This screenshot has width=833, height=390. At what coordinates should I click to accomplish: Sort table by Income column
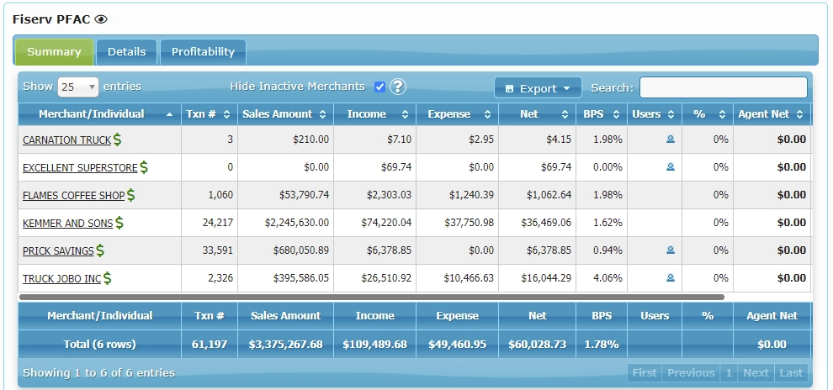point(374,114)
